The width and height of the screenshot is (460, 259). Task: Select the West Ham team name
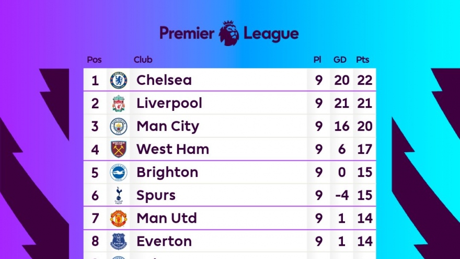[x=172, y=150]
